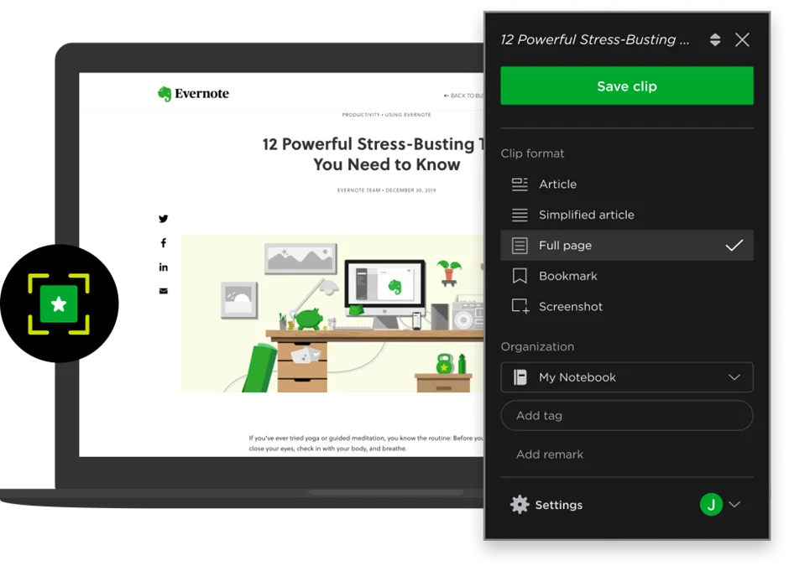Share article via Facebook icon
Screen dimensions: 789x566
click(x=164, y=243)
